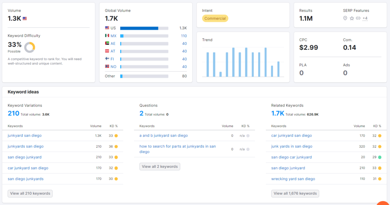Open san diego junkyard in Related Keywords
This screenshot has width=390, height=205.
point(288,168)
